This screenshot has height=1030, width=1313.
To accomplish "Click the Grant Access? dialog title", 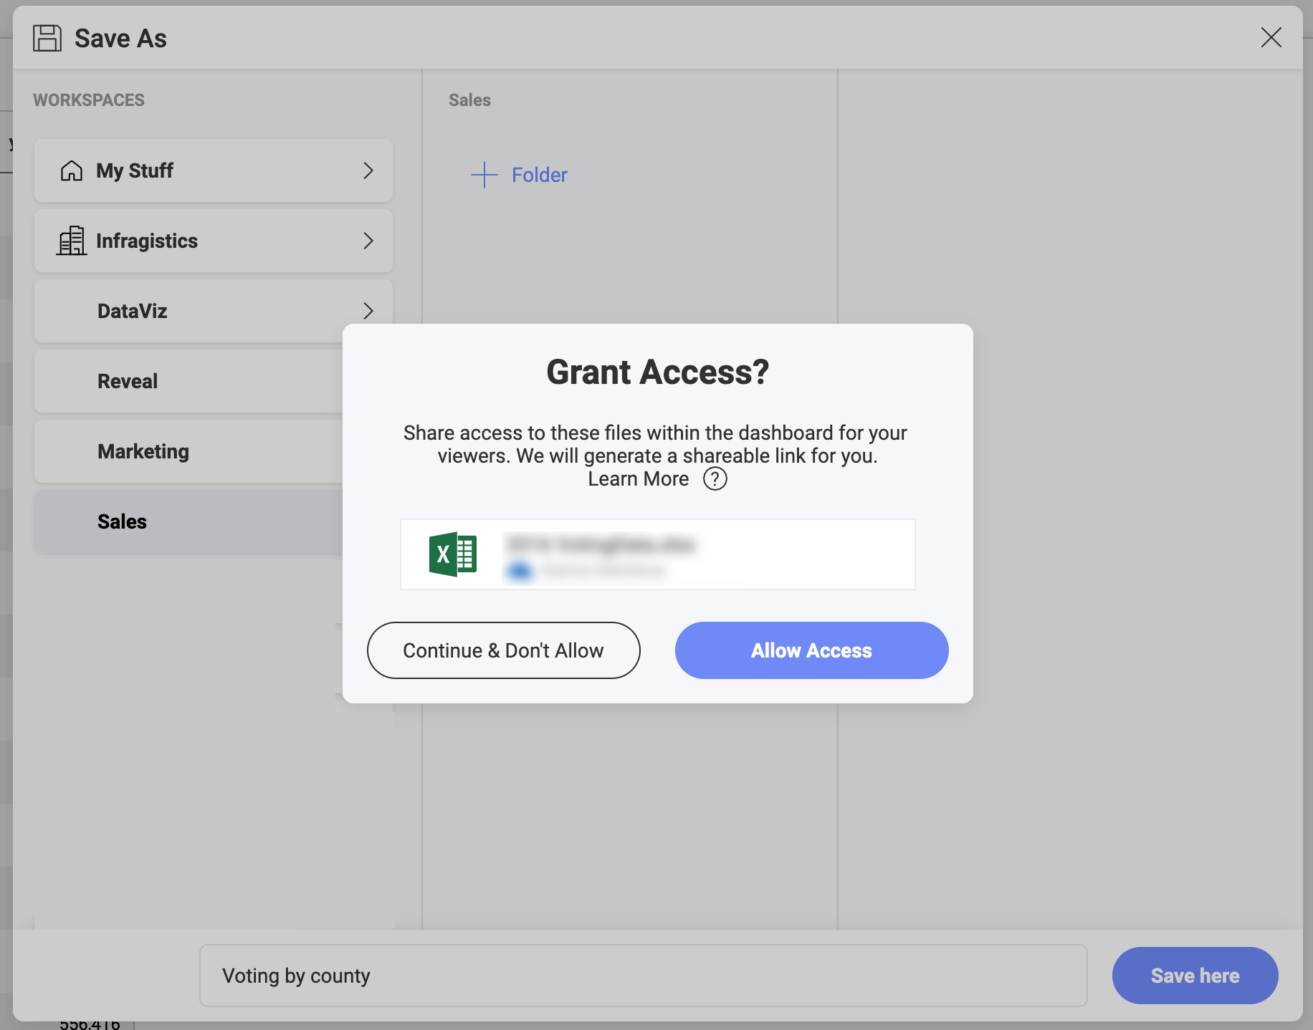I will [x=658, y=372].
